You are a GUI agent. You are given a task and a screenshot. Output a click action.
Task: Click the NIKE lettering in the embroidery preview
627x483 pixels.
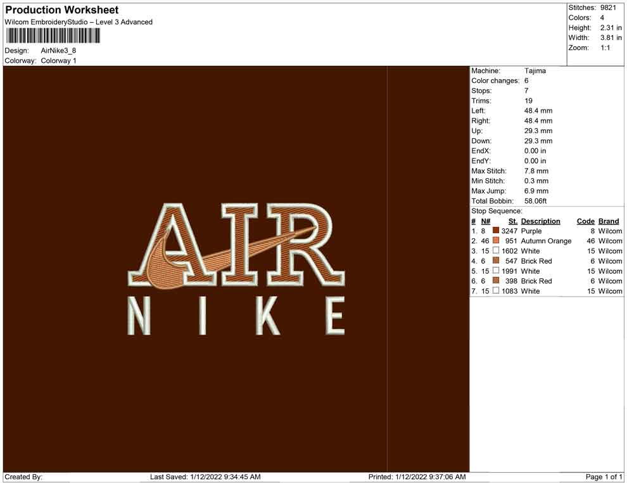pos(236,316)
